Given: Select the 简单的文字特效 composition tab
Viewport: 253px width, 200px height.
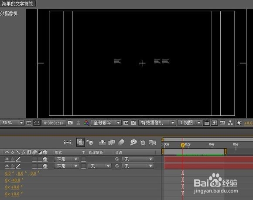Looking at the screenshot, I should tap(17, 3).
